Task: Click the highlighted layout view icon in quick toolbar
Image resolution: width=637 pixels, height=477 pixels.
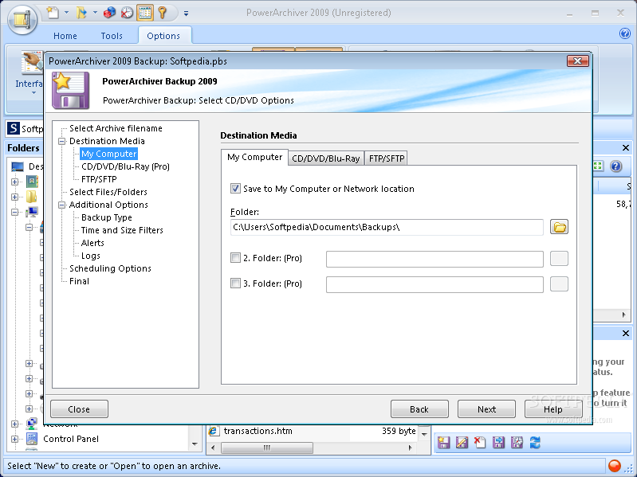Action: pyautogui.click(x=144, y=13)
